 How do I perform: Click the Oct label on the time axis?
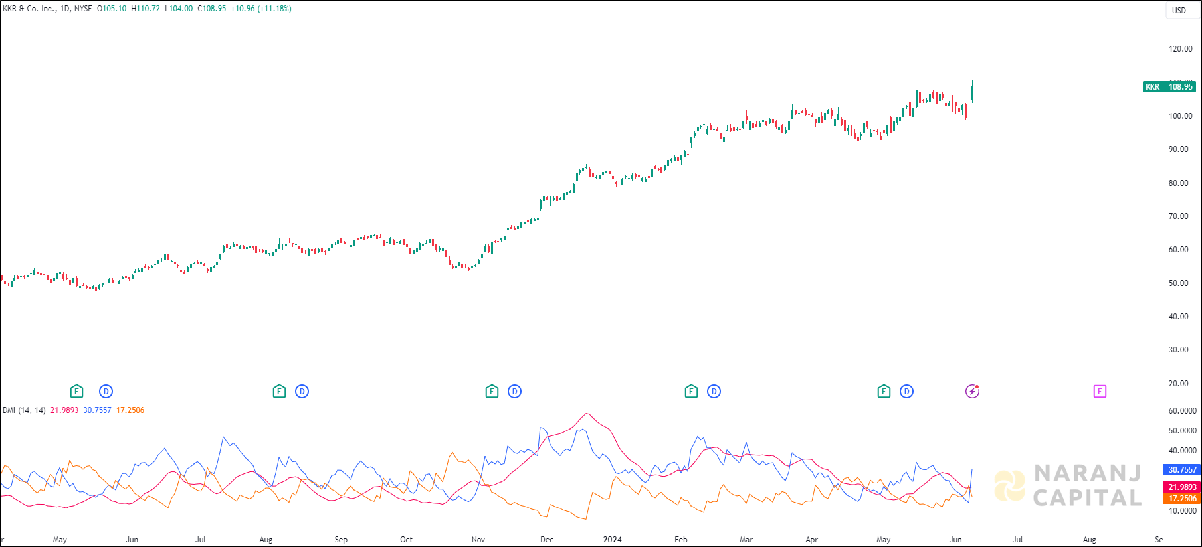click(x=406, y=540)
